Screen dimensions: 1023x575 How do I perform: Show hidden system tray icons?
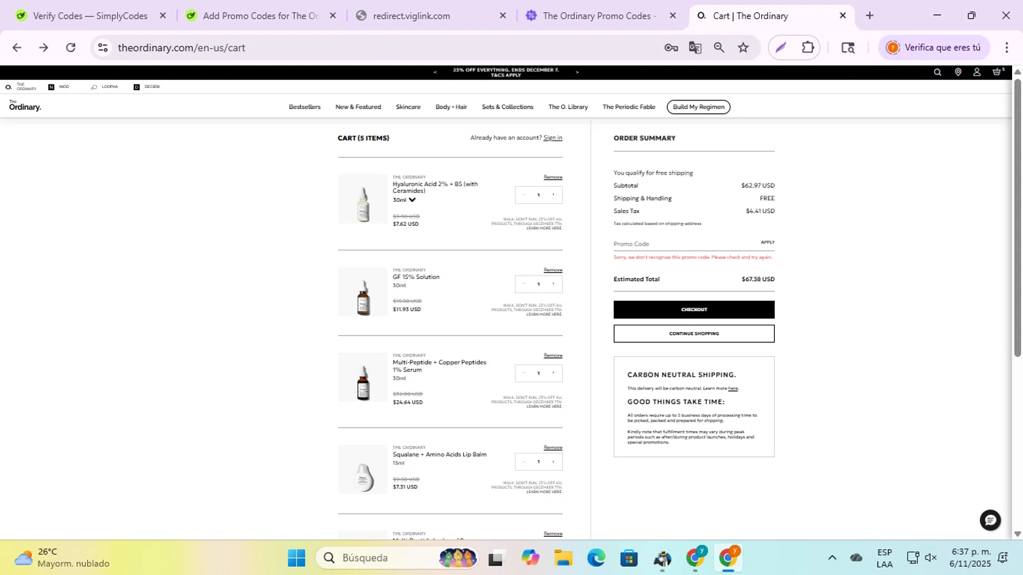point(832,558)
